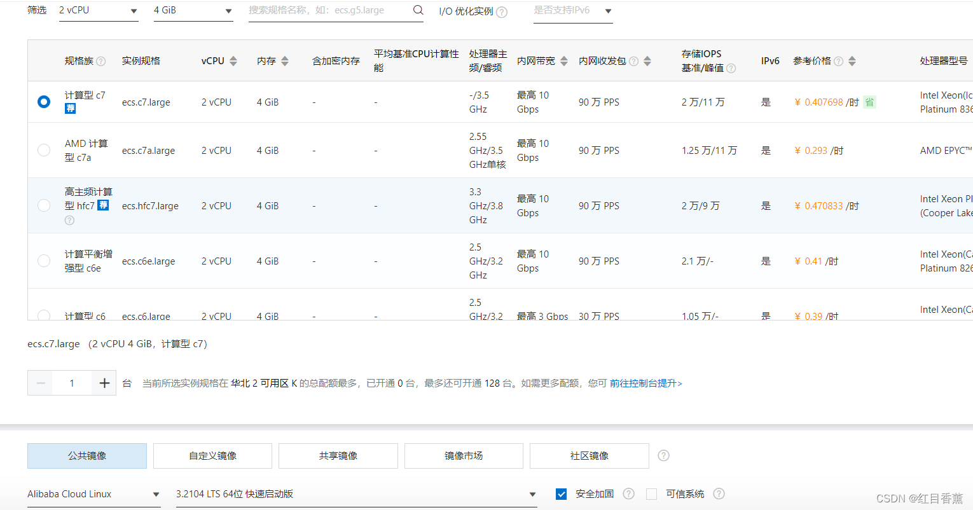
Task: Click the 处理器型号 column header
Action: tap(944, 61)
